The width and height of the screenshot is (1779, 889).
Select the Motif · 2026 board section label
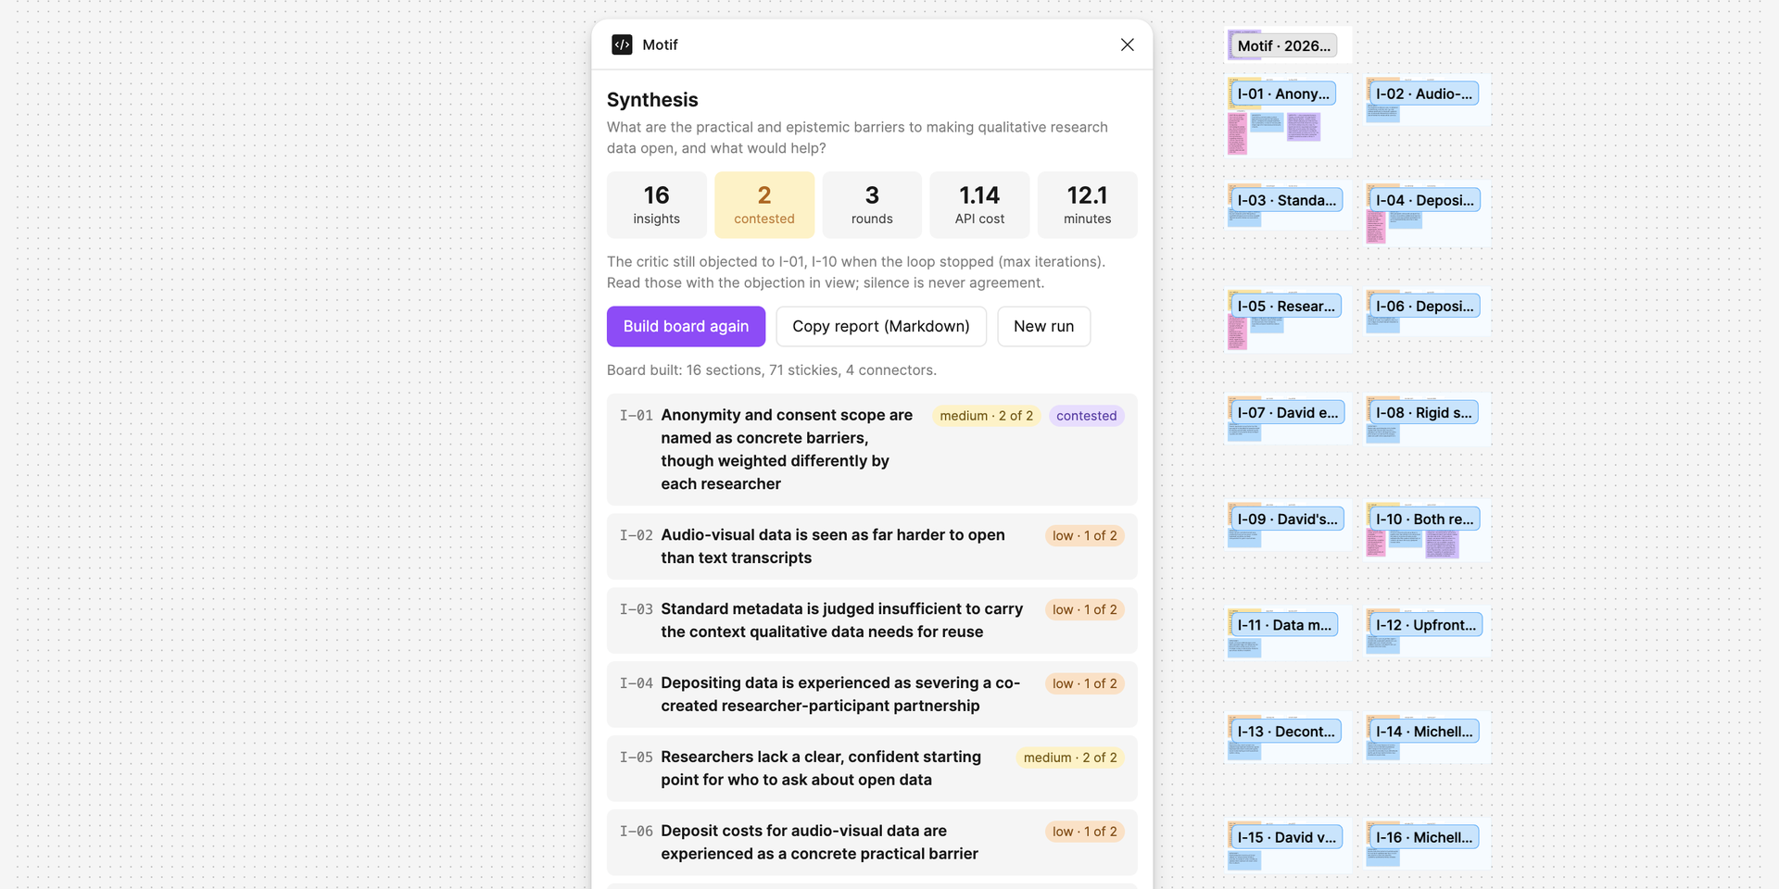point(1283,45)
